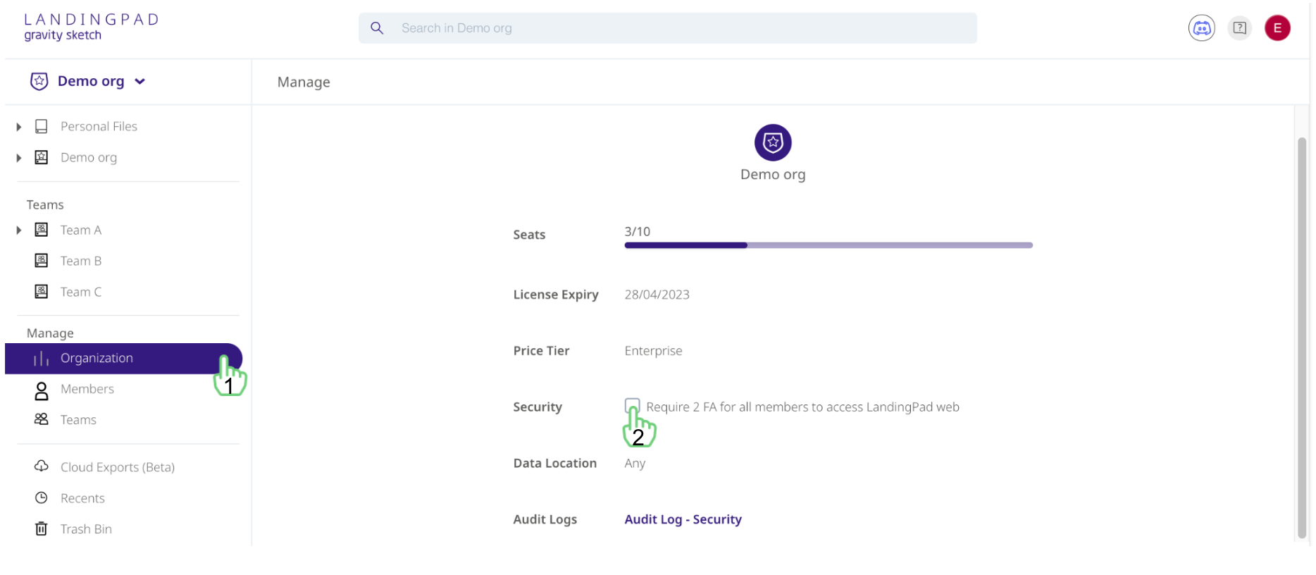
Task: Click the Team B icon
Action: (42, 261)
